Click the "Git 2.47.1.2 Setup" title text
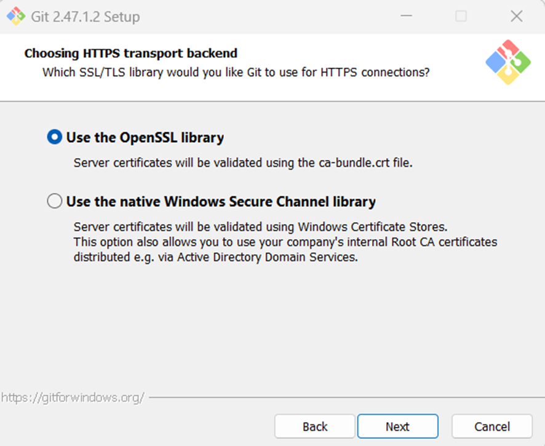 click(x=85, y=17)
